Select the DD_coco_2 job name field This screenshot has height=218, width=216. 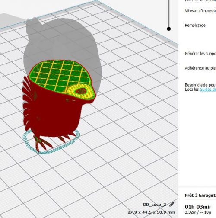pyautogui.click(x=155, y=205)
